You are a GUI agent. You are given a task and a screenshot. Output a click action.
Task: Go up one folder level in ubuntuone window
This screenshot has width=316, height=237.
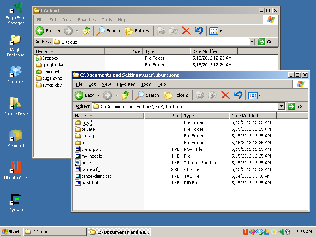tap(126, 95)
